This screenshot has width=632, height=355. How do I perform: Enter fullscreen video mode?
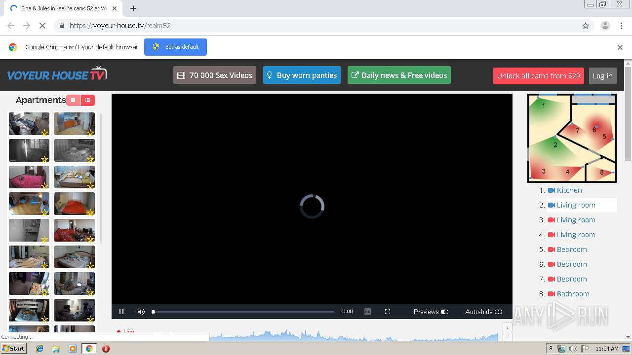pyautogui.click(x=388, y=312)
